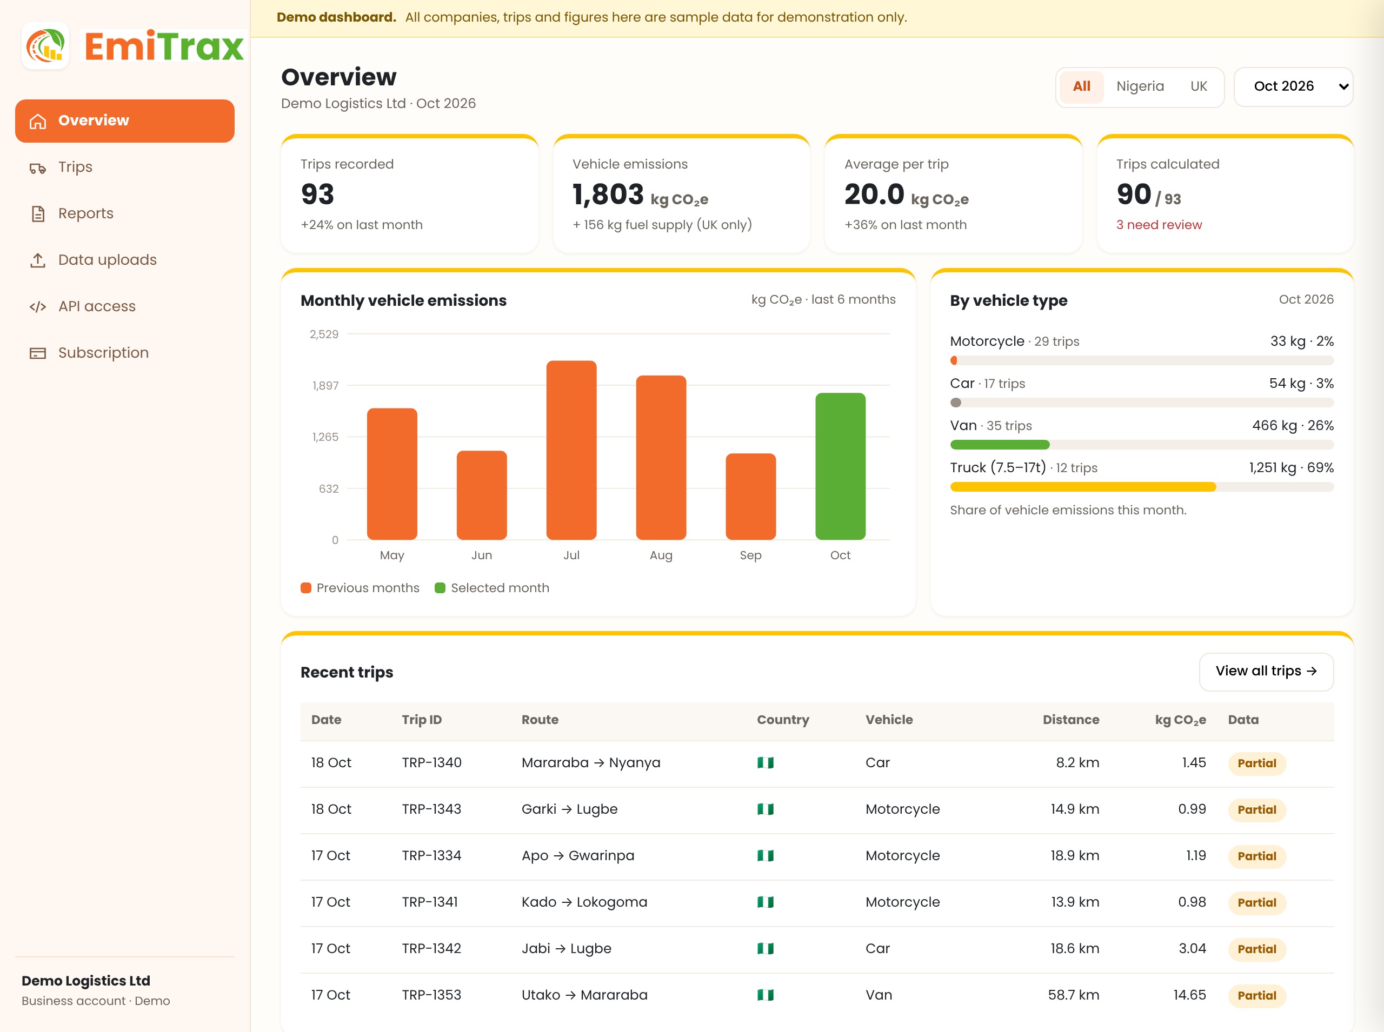1384x1032 pixels.
Task: Click the EmiTrax logo icon
Action: point(45,45)
